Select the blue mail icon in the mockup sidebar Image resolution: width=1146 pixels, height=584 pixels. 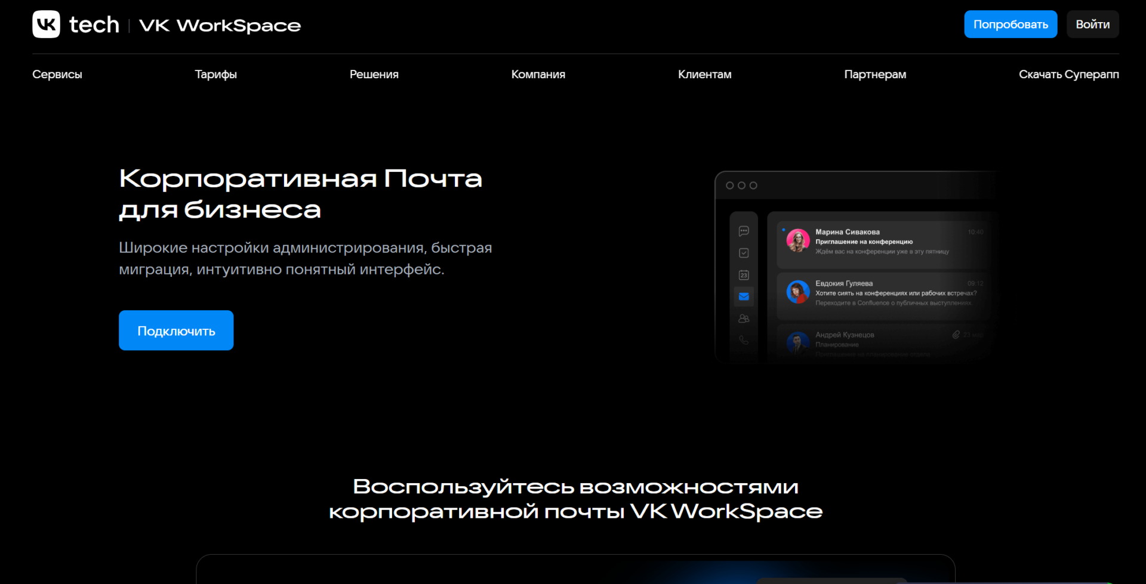(x=744, y=296)
